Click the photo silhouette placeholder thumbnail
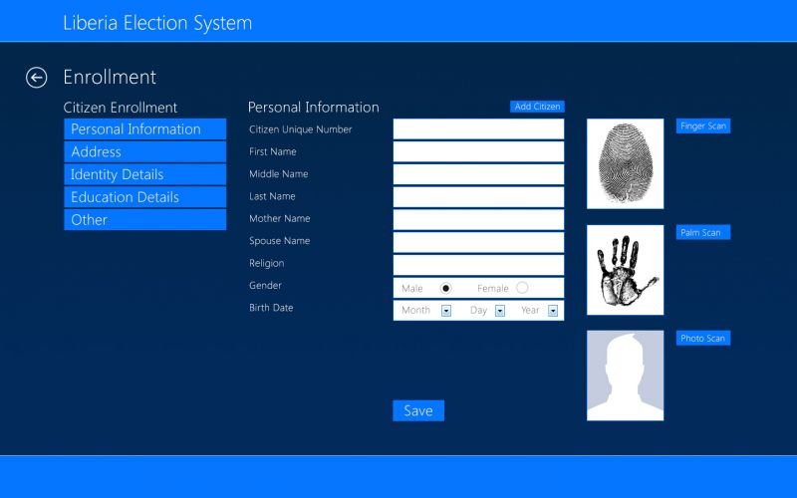 [x=626, y=375]
